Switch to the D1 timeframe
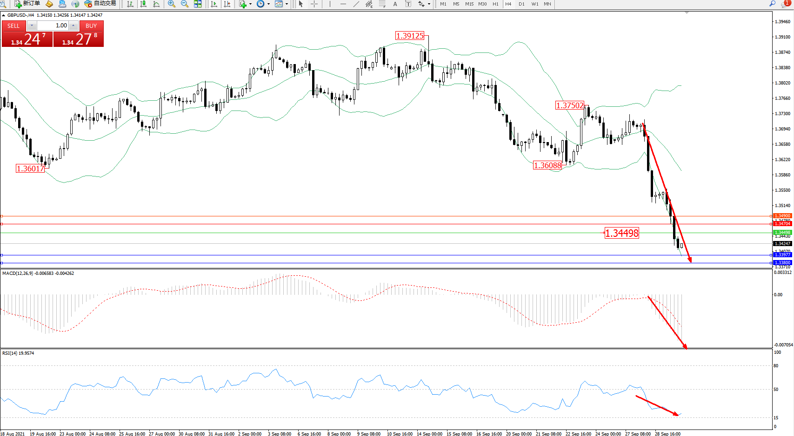Screen dimensions: 794x436 pos(521,4)
